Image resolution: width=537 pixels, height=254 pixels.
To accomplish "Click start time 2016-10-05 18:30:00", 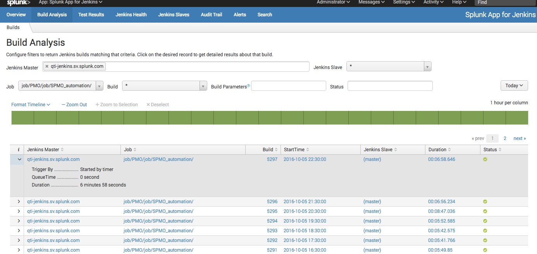I will click(x=305, y=231).
